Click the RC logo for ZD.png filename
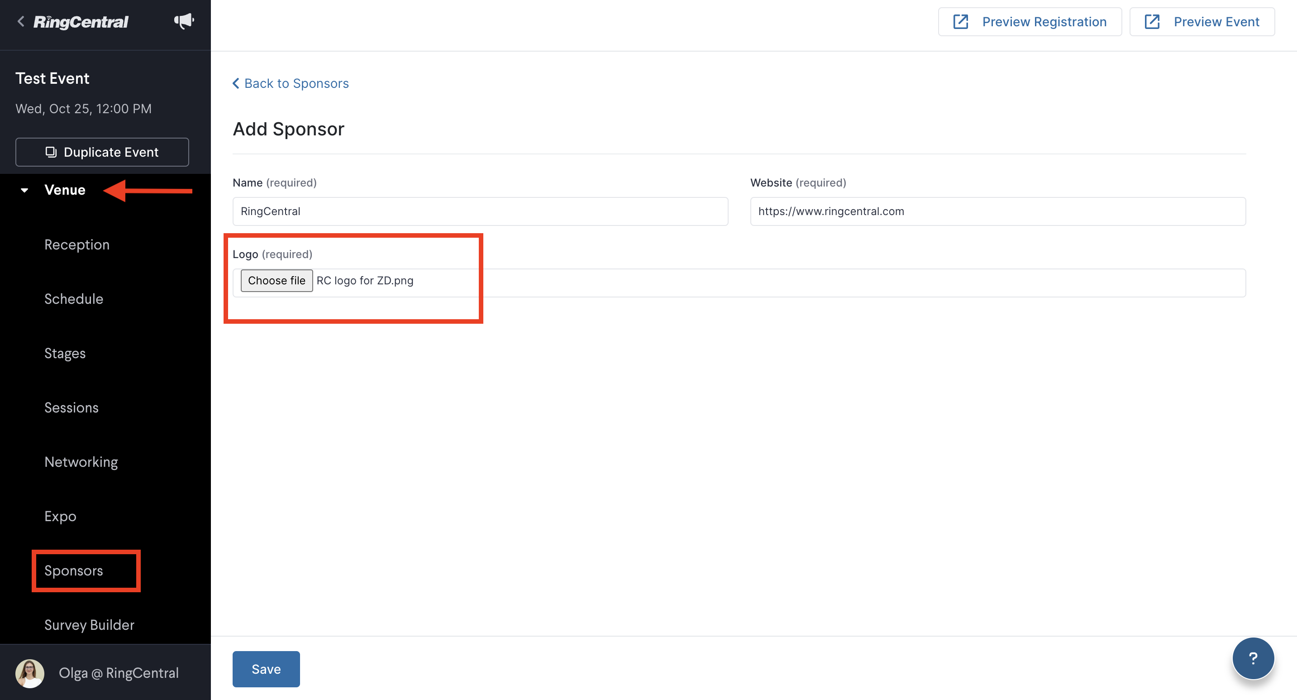 pyautogui.click(x=365, y=281)
